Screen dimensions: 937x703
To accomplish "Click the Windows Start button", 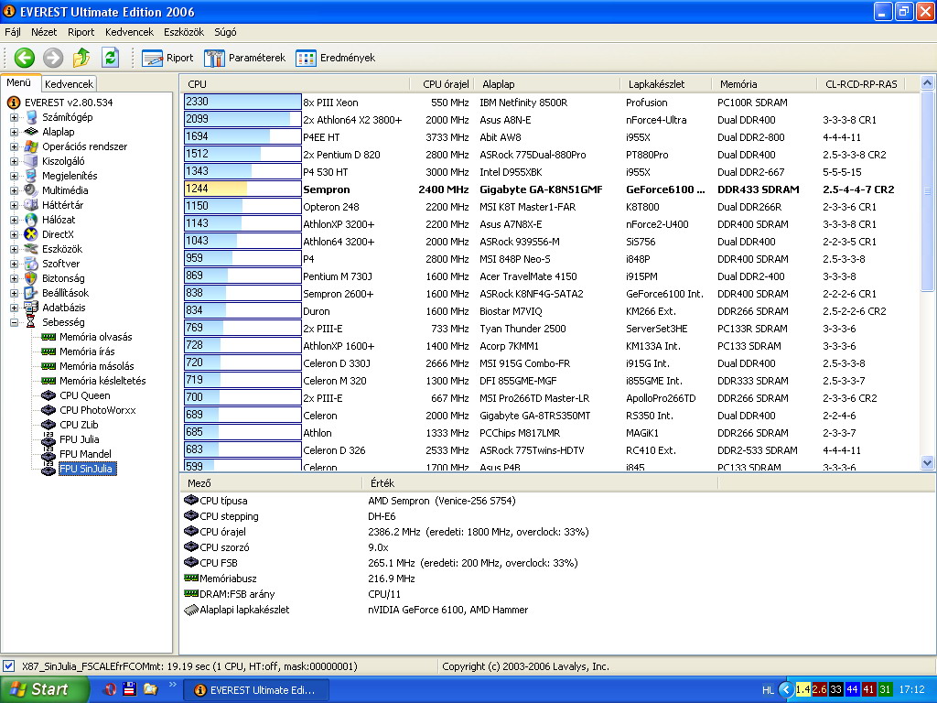I will point(44,689).
